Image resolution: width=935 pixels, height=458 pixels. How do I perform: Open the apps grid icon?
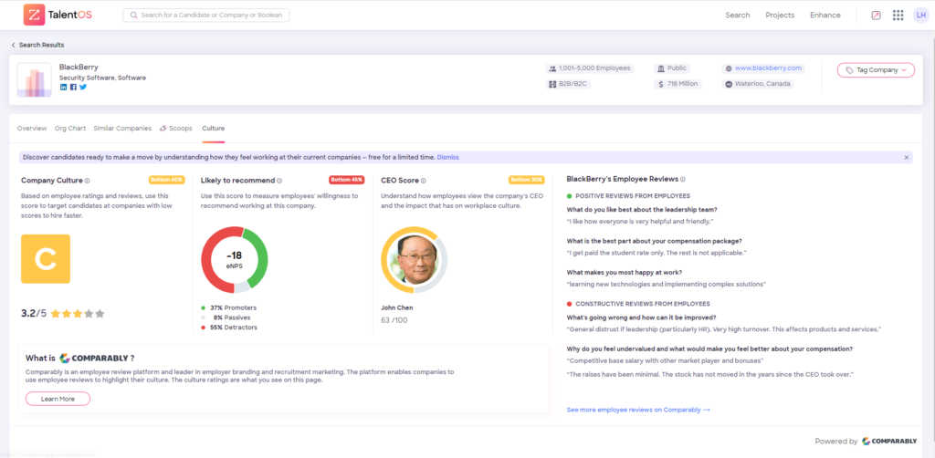(x=898, y=15)
